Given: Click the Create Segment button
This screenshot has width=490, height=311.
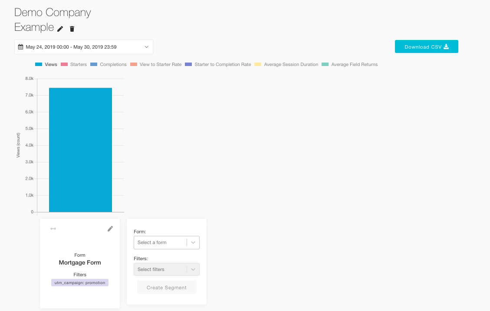Looking at the screenshot, I should click(x=167, y=288).
